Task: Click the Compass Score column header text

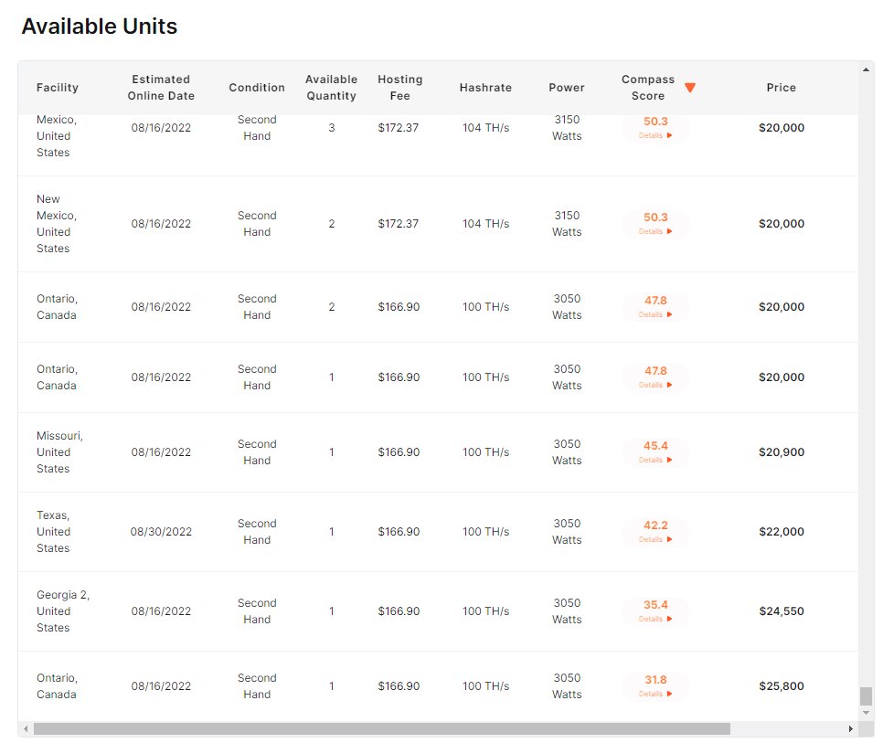Action: pos(647,87)
